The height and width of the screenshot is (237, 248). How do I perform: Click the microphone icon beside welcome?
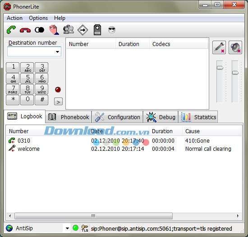pyautogui.click(x=12, y=149)
